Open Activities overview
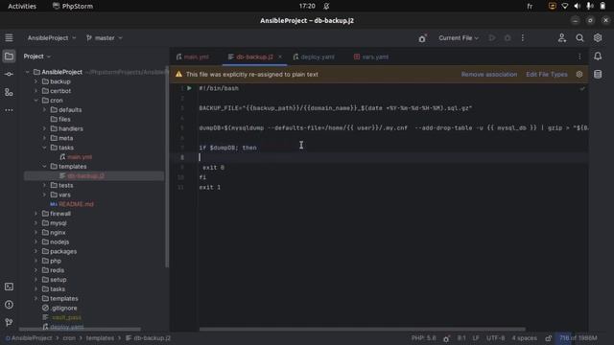This screenshot has width=614, height=345. pyautogui.click(x=22, y=6)
